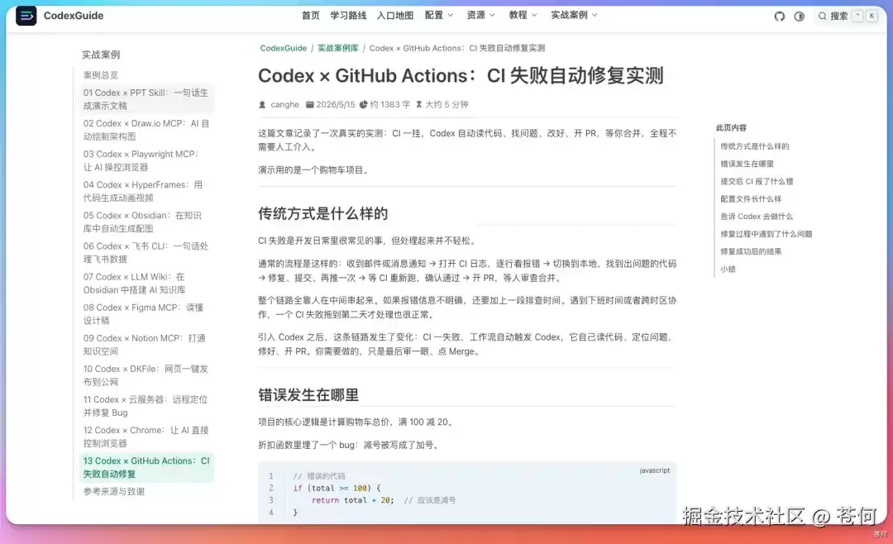Open the GitHub repository icon
Viewport: 893px width, 544px height.
[x=779, y=17]
